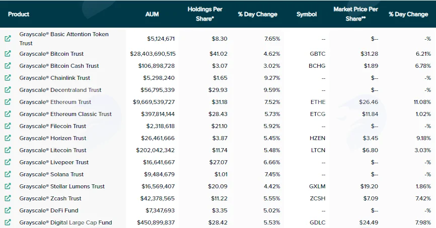Open Grayscale Horizen Trust product link

point(53,138)
